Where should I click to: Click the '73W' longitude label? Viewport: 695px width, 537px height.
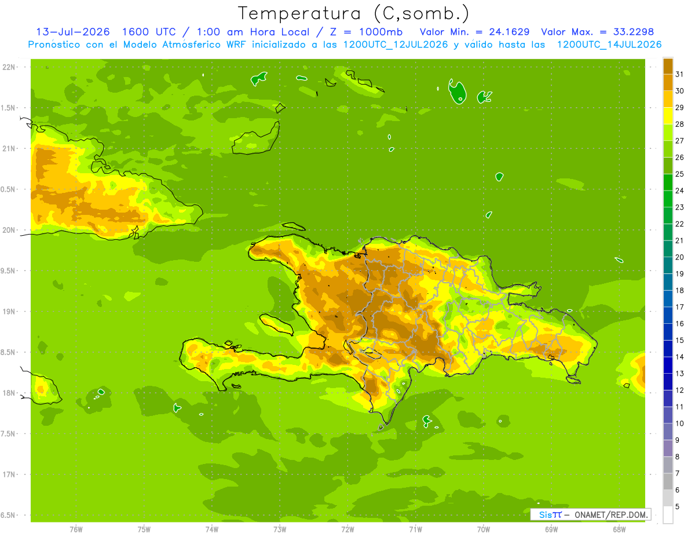[280, 529]
